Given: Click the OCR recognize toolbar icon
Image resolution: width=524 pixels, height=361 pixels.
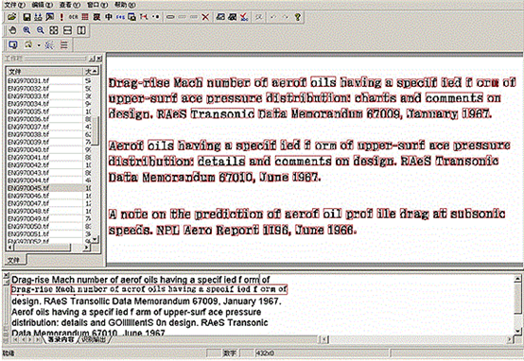Looking at the screenshot, I should point(73,17).
